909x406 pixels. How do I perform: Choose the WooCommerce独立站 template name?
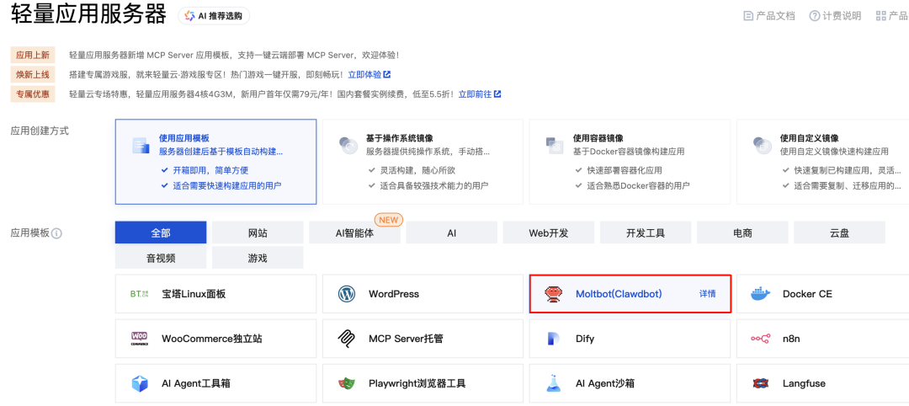pyautogui.click(x=211, y=338)
